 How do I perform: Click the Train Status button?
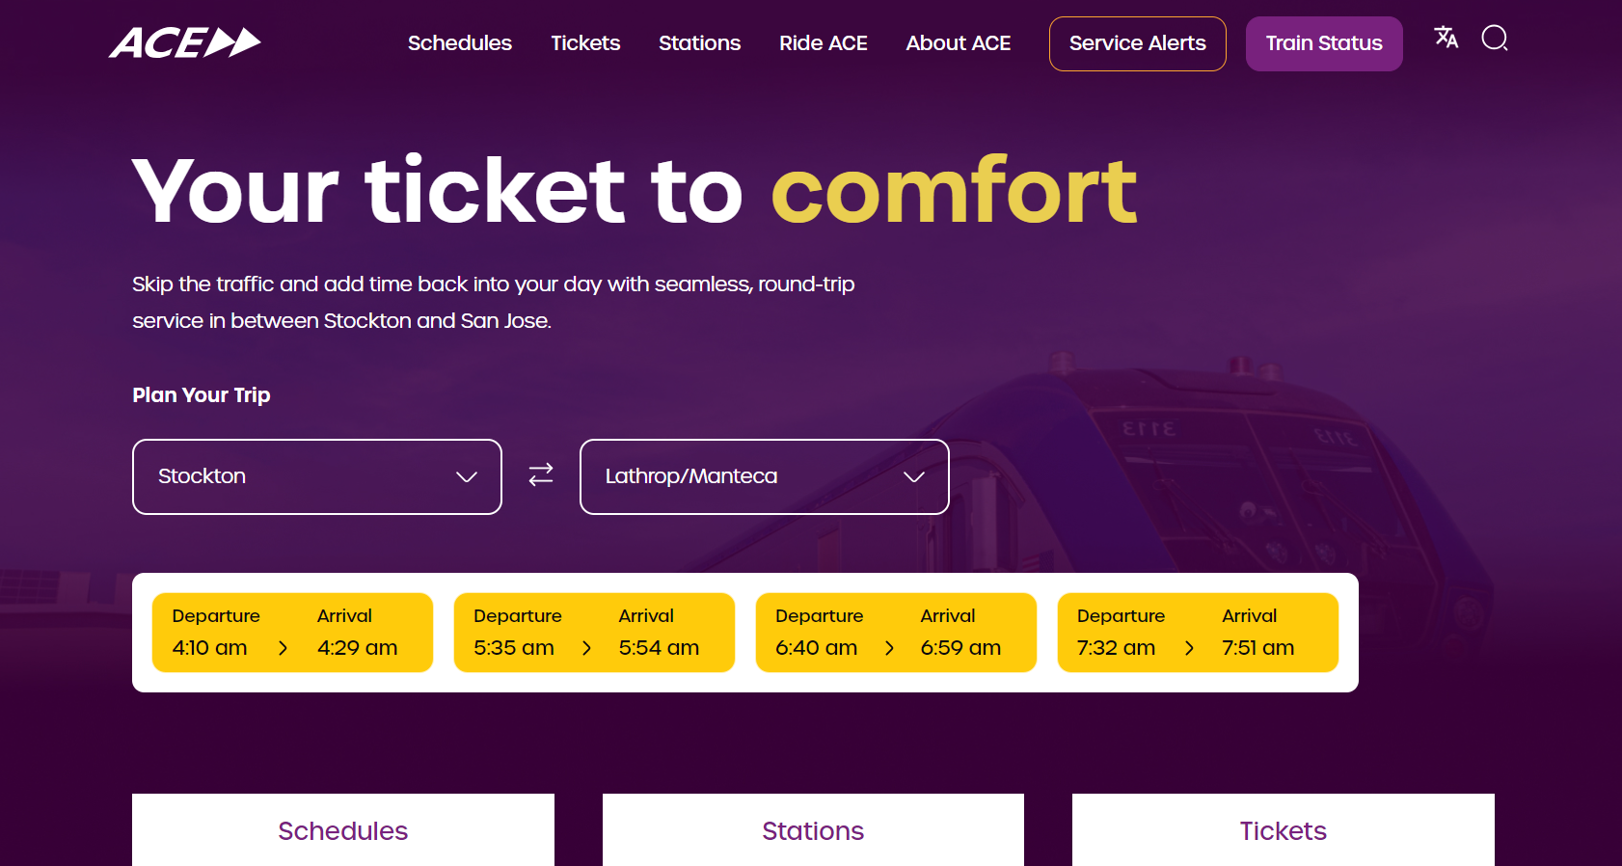(x=1323, y=43)
